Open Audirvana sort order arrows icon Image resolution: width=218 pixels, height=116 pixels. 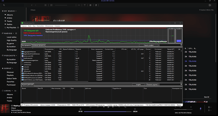coord(79,5)
